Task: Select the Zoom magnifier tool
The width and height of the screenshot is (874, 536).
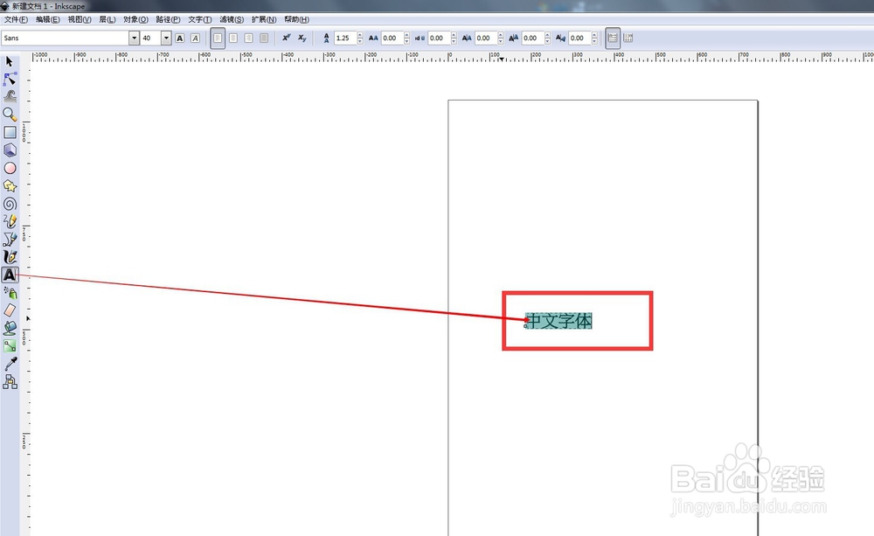Action: 10,115
